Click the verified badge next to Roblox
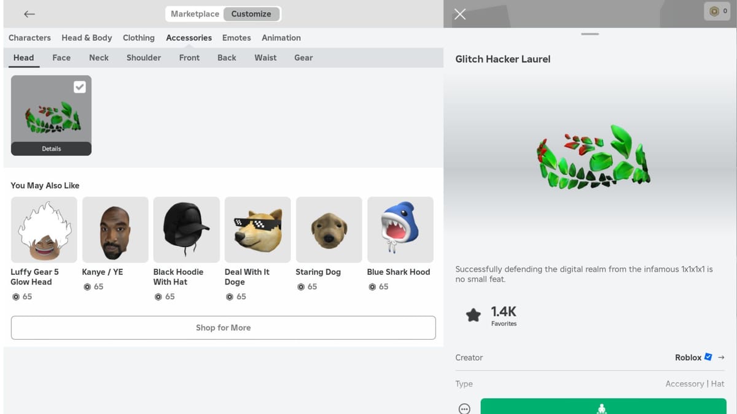This screenshot has width=737, height=414. [x=708, y=357]
